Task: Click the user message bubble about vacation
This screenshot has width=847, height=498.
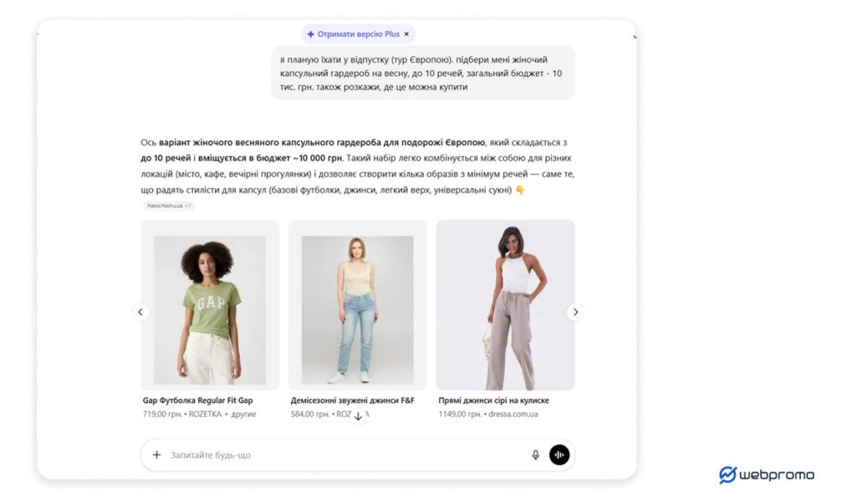Action: (x=423, y=73)
